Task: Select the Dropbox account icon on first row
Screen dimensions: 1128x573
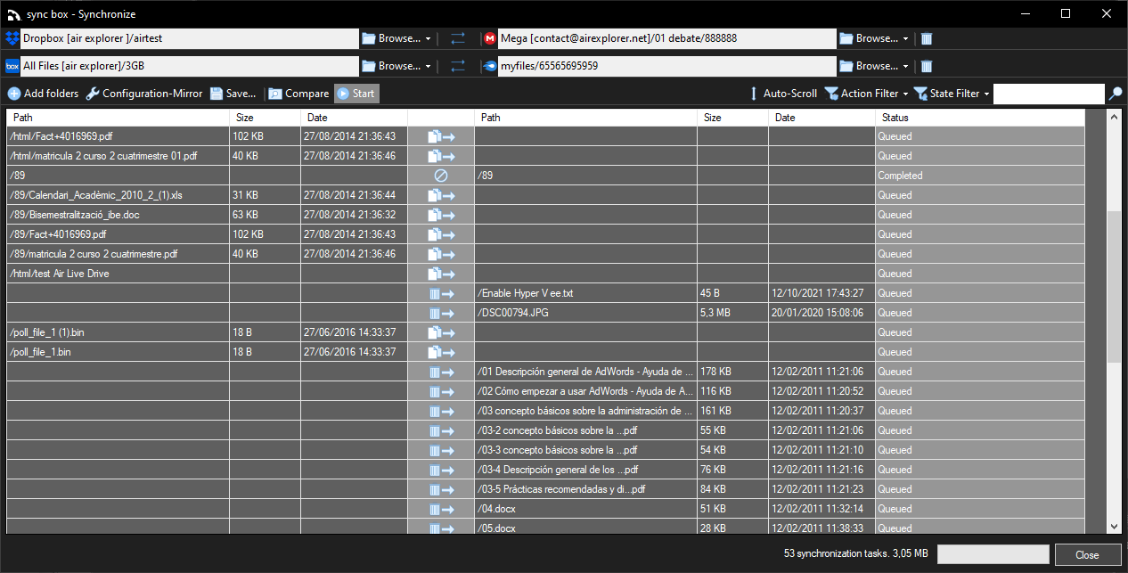Action: point(12,38)
